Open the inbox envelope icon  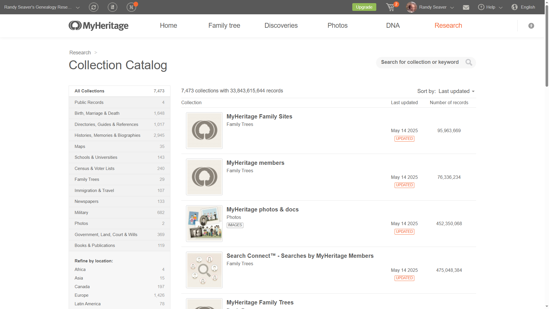click(466, 7)
